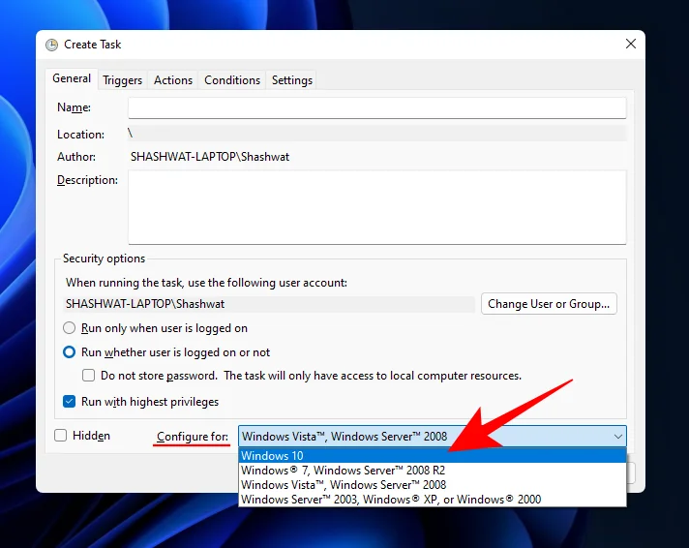Choose Windows 7, Windows Server 2008 R2
Image resolution: width=689 pixels, height=548 pixels.
pos(433,471)
